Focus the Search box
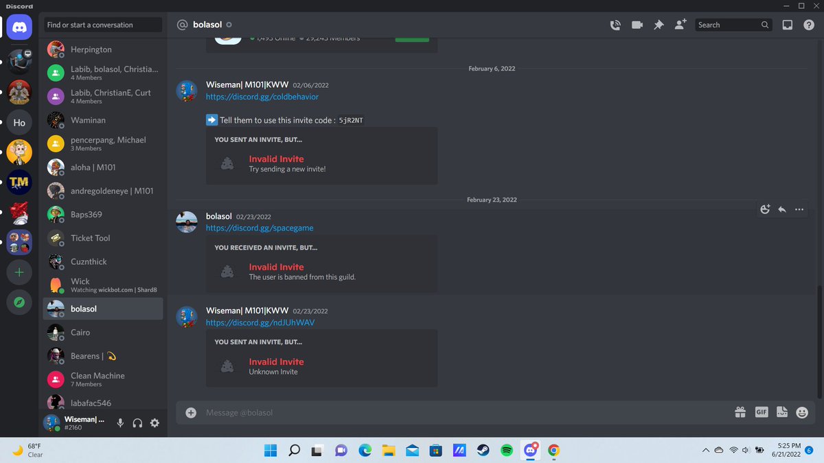This screenshot has width=824, height=463. coord(733,25)
